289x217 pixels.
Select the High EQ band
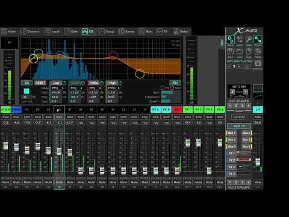(113, 83)
